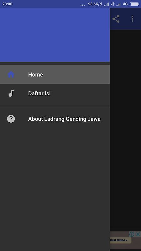The height and width of the screenshot is (251, 141).
Task: Tap the dimmed area outside the drawer
Action: pos(125,128)
